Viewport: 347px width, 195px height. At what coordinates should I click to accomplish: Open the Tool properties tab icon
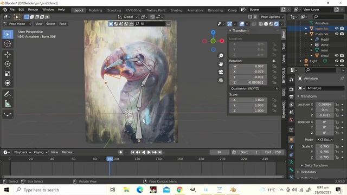291,80
